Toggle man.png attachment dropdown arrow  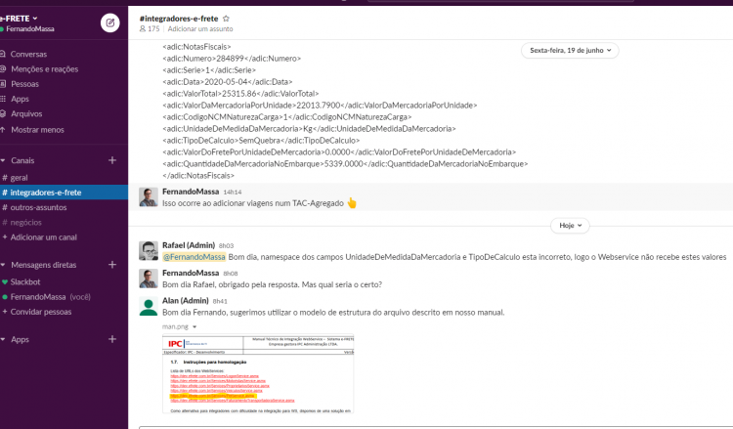pyautogui.click(x=194, y=327)
